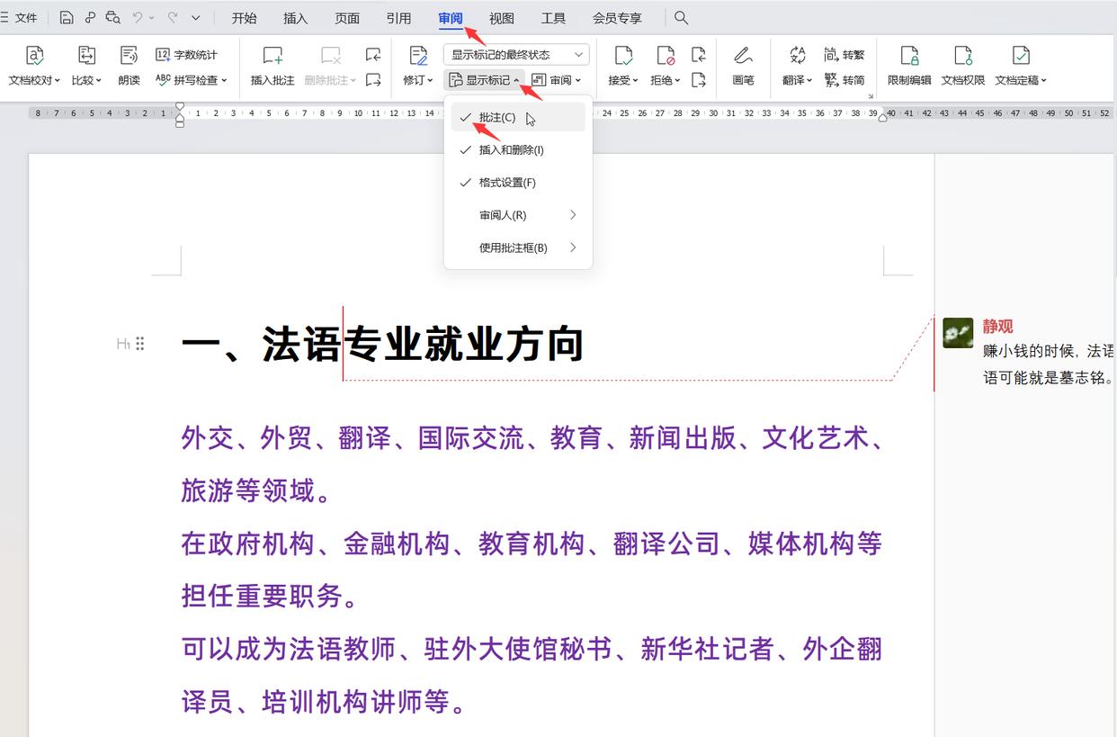
Task: Click 转简 convert to simplified
Action: pos(844,80)
